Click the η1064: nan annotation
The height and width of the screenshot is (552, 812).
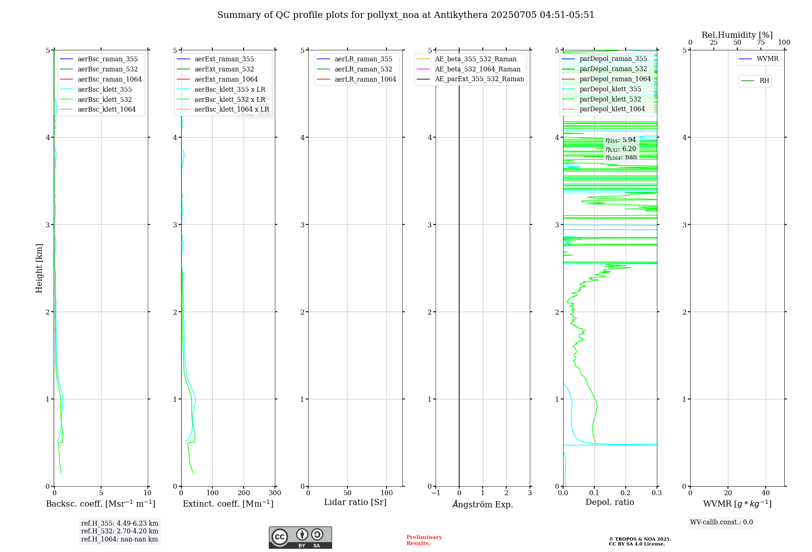click(621, 157)
